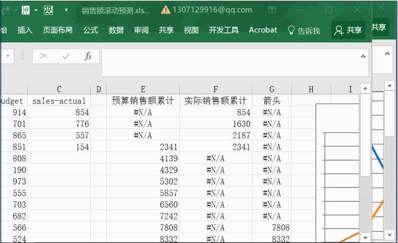398x243 pixels.
Task: Expand the formula bar with the chevron
Action: (x=363, y=56)
